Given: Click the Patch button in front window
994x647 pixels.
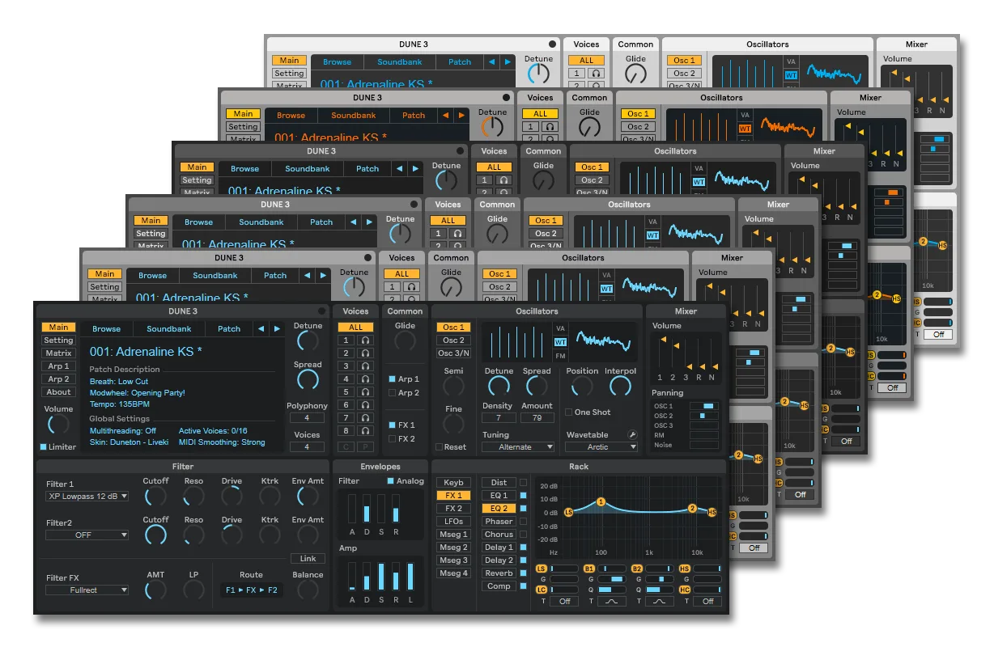Looking at the screenshot, I should 229,329.
